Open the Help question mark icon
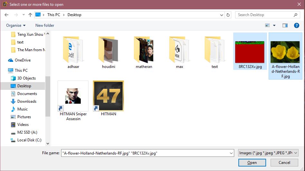 point(296,25)
